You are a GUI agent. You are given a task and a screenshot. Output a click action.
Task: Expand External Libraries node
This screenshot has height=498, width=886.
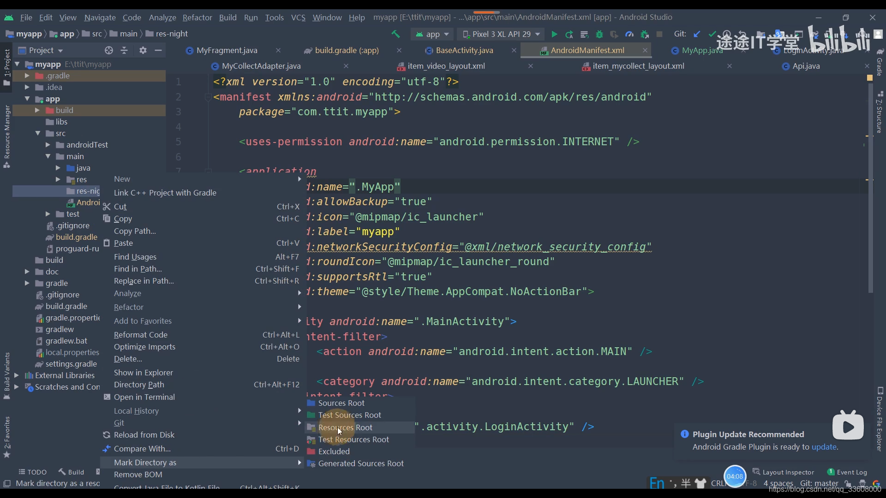[x=17, y=375]
